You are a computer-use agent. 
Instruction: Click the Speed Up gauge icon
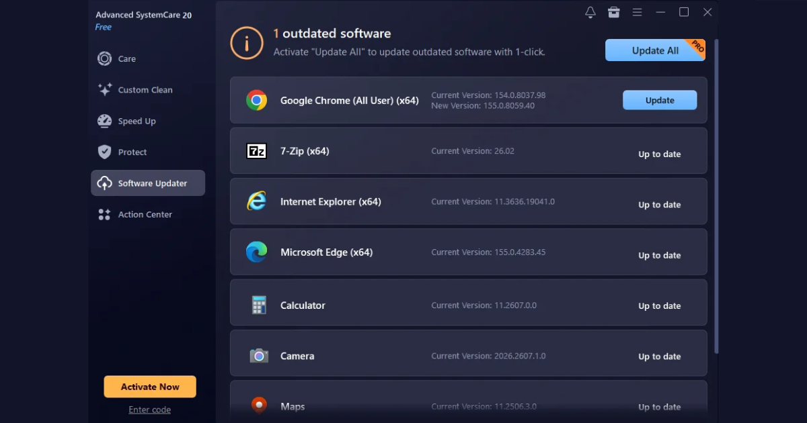104,121
